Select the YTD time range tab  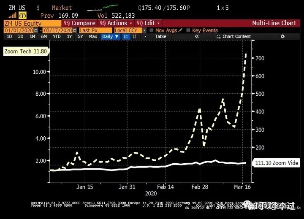56,37
